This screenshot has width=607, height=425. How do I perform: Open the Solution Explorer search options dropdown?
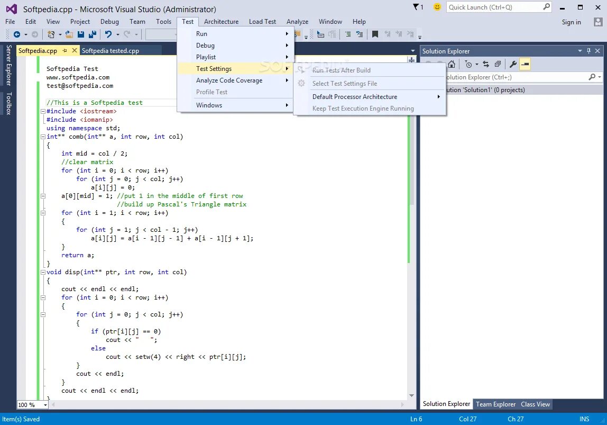[599, 77]
